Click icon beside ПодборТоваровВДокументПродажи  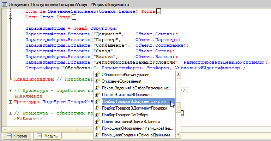pos(97,108)
